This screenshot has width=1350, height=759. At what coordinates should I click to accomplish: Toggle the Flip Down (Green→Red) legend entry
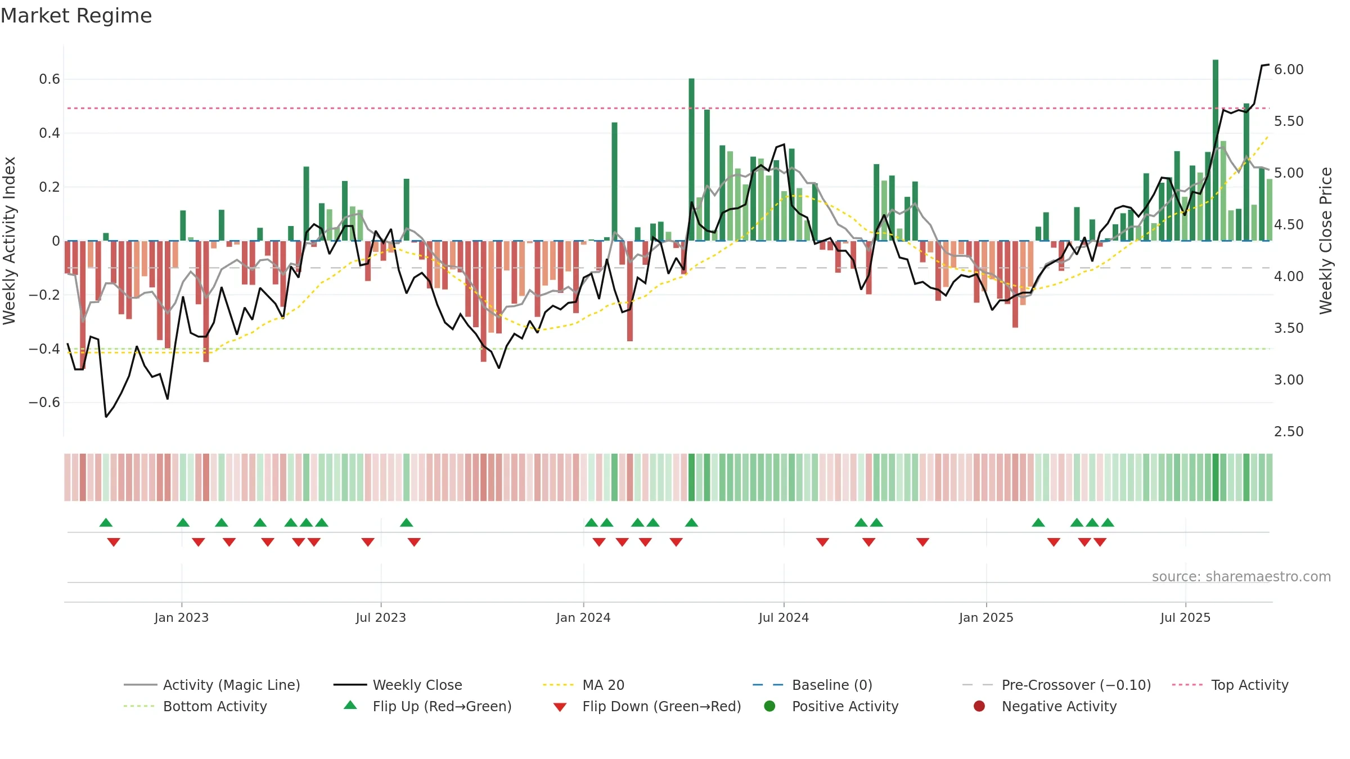pyautogui.click(x=647, y=706)
